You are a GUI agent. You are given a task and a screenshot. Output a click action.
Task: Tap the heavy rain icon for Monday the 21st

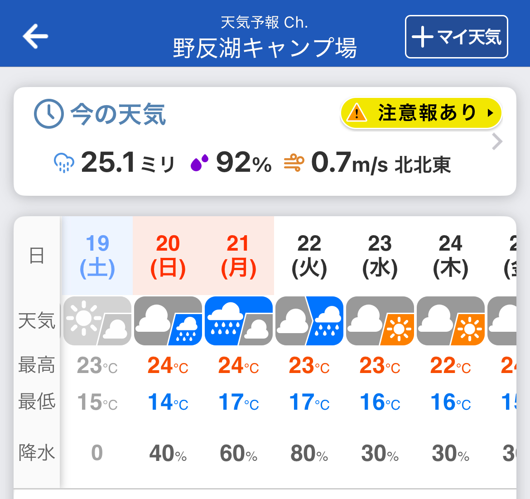click(x=239, y=321)
